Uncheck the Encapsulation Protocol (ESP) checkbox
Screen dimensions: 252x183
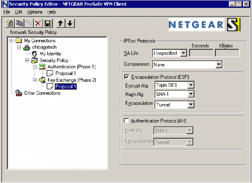(x=127, y=77)
